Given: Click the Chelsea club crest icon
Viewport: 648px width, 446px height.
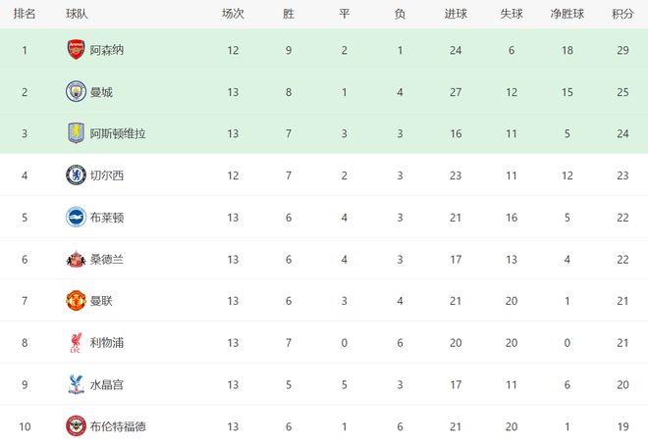Looking at the screenshot, I should (76, 175).
